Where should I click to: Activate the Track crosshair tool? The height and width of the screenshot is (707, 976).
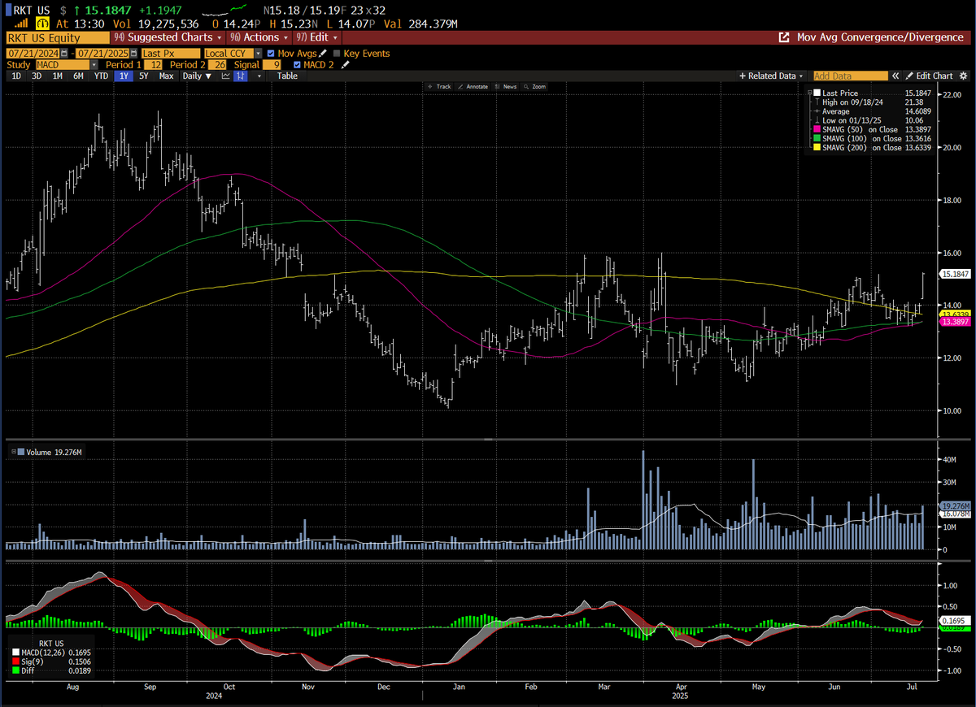click(439, 86)
